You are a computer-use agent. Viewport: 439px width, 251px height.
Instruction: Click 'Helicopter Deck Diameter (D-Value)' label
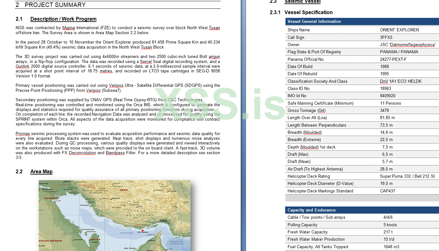point(320,183)
